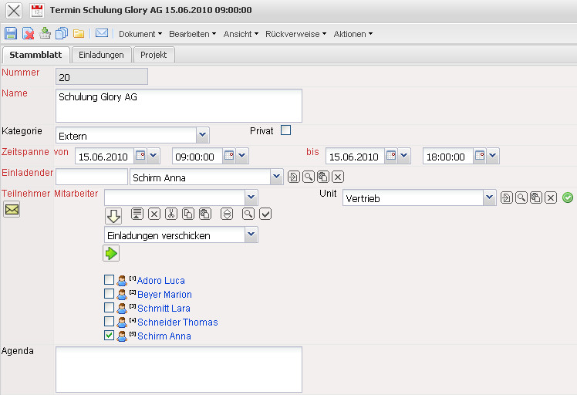Click the down arrow add participant icon
Image resolution: width=577 pixels, height=395 pixels.
tap(113, 215)
